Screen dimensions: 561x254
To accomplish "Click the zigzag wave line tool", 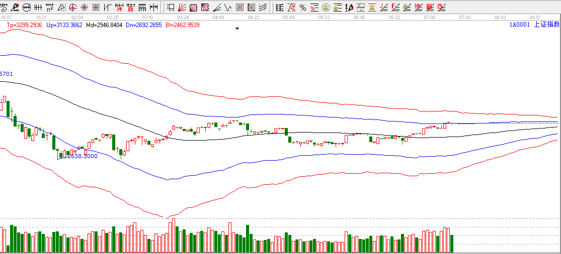I will [228, 8].
